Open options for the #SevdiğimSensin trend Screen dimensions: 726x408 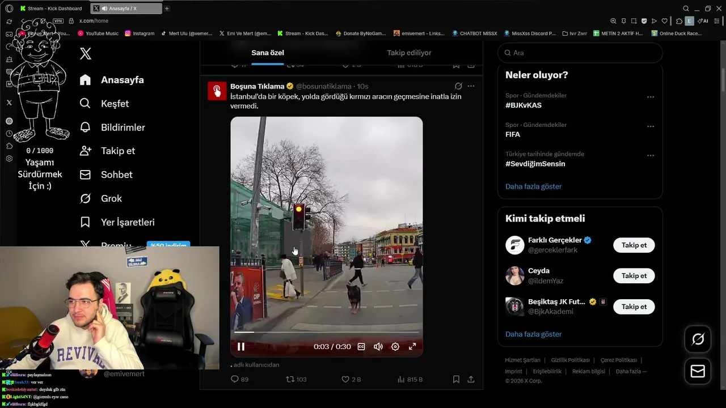(x=651, y=155)
